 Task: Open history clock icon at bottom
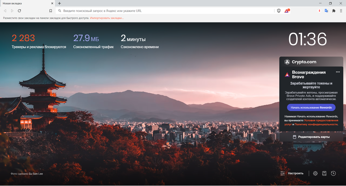[x=333, y=173]
